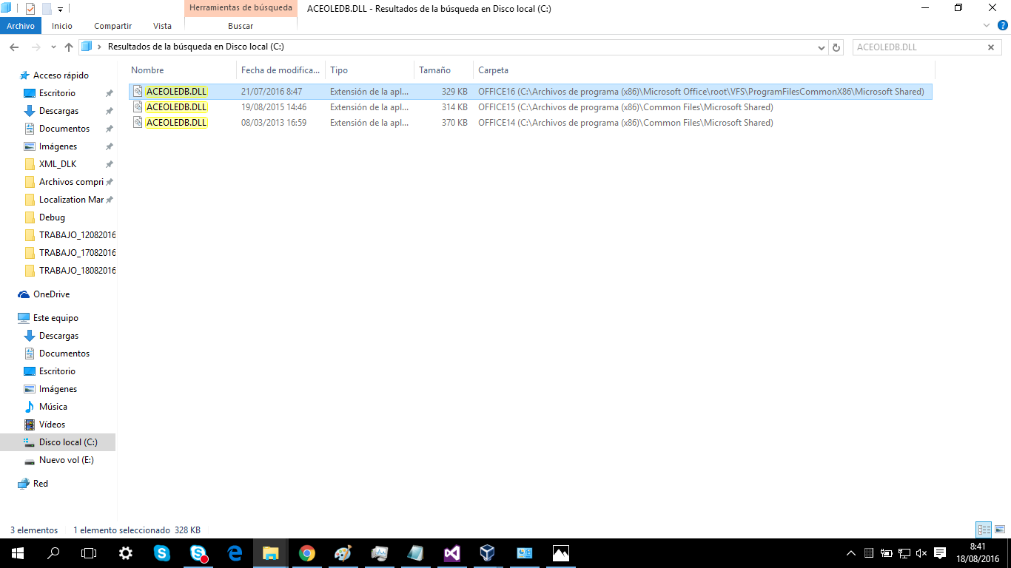Expand the address bar history dropdown
1011x568 pixels.
[822, 47]
